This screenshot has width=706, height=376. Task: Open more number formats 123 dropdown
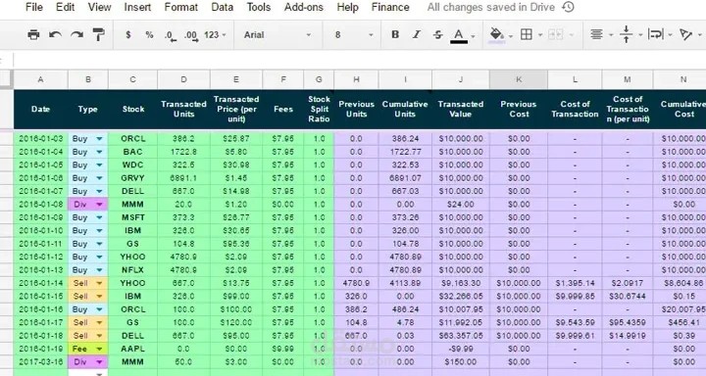click(215, 34)
